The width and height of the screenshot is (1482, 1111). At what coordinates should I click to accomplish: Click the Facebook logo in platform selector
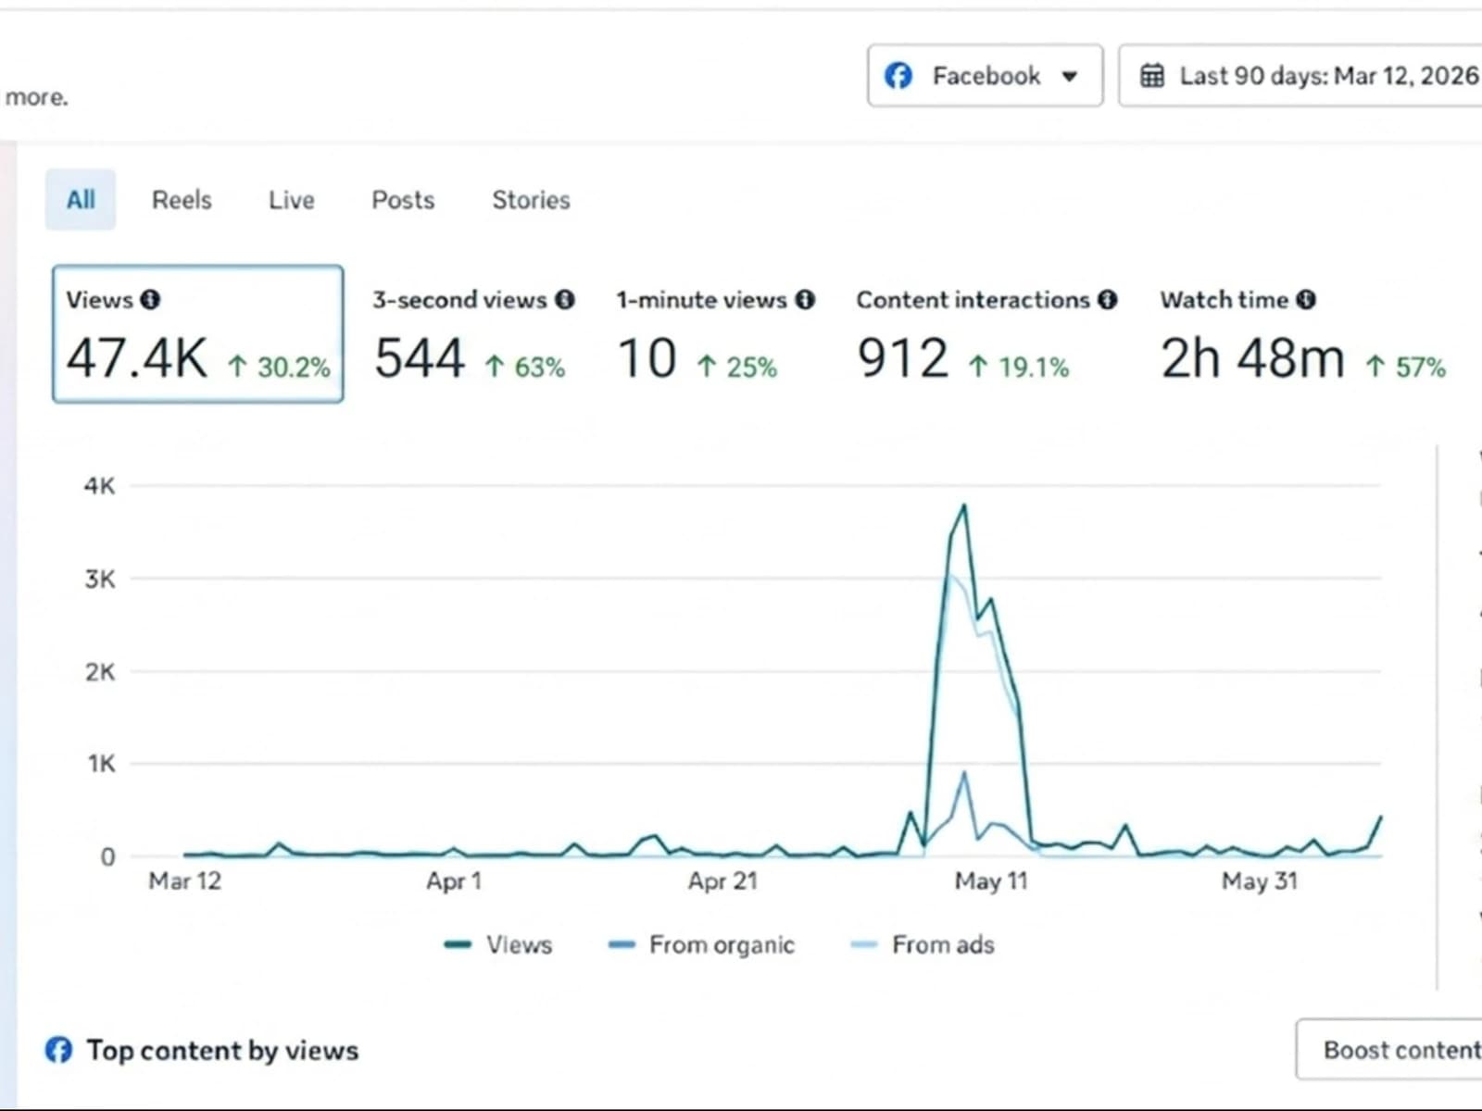click(x=898, y=76)
